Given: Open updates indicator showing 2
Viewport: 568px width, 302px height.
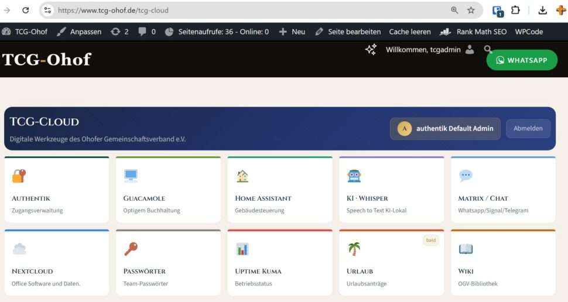Looking at the screenshot, I should coord(119,32).
